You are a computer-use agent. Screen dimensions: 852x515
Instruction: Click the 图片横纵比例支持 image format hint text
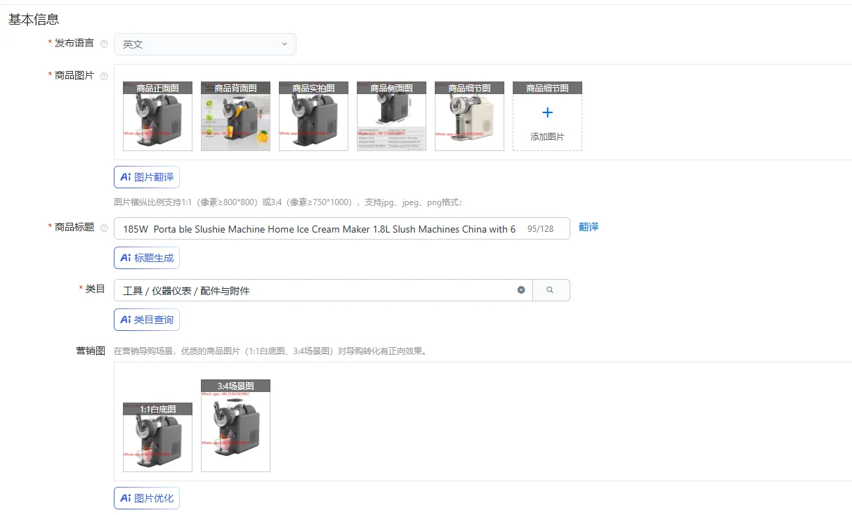tap(288, 202)
